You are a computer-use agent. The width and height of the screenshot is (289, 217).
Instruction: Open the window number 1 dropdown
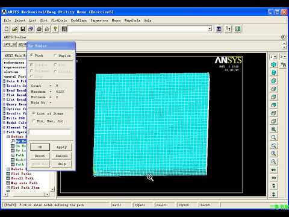point(273,57)
